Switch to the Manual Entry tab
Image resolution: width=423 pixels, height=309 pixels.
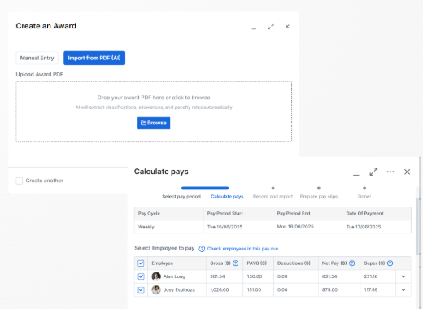click(37, 58)
